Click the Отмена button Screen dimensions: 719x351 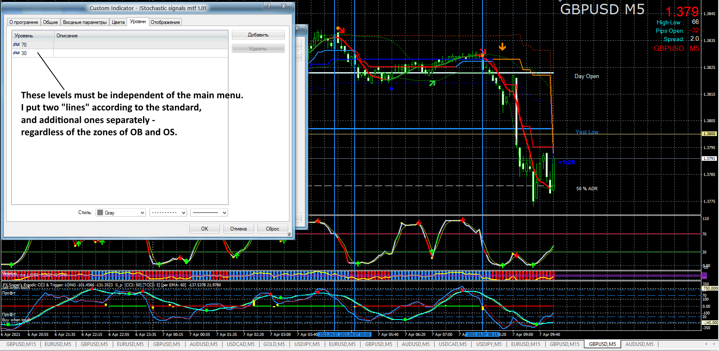tap(239, 229)
